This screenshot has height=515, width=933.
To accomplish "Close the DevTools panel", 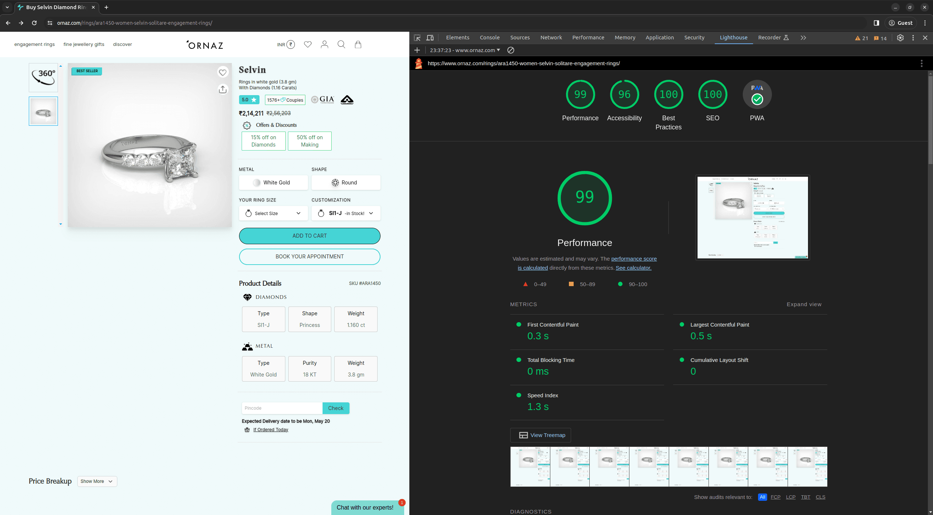I will click(925, 38).
